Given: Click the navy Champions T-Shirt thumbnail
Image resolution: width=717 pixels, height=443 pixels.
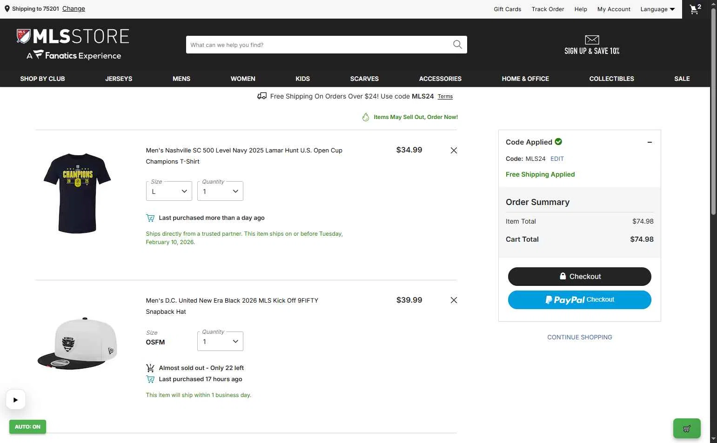Looking at the screenshot, I should pos(77,193).
